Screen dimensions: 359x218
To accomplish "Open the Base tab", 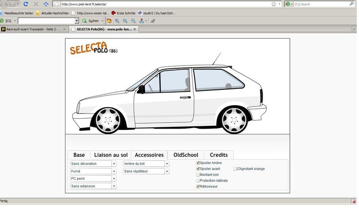I will [x=79, y=155].
